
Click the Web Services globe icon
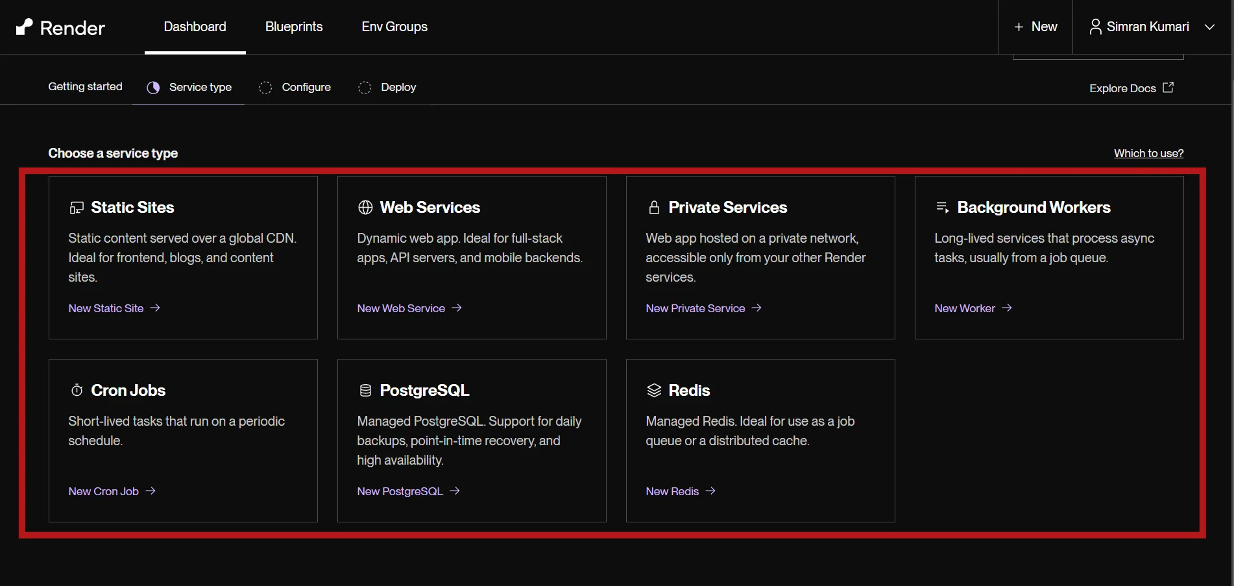(x=365, y=207)
